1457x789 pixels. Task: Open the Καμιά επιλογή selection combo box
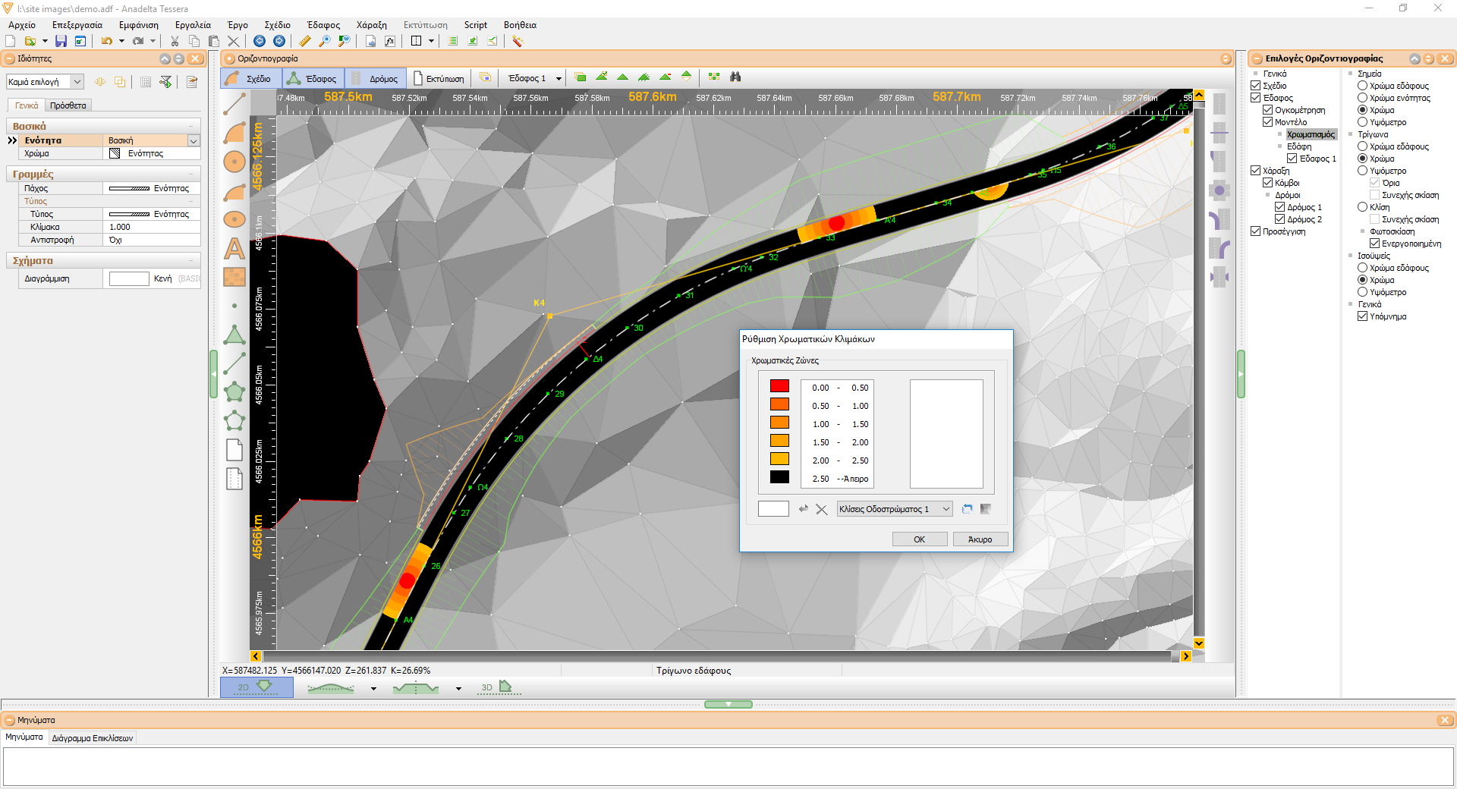tap(45, 82)
